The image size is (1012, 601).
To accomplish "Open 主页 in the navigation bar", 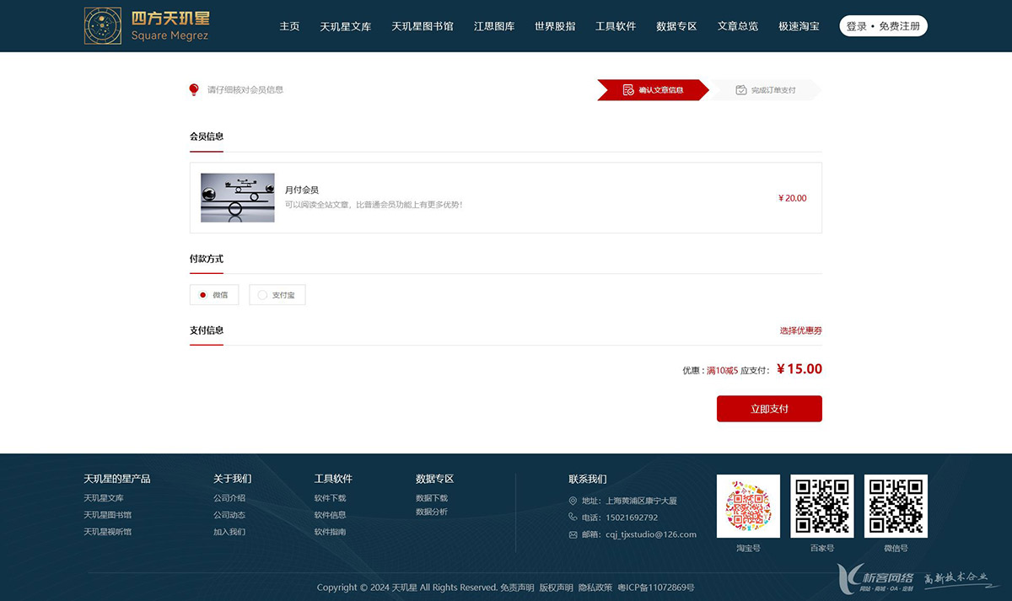I will pos(289,26).
